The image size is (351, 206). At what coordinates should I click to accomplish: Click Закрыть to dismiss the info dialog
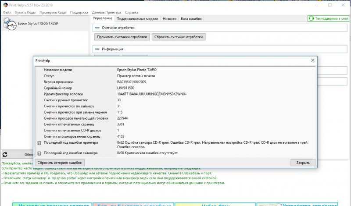coord(303,162)
